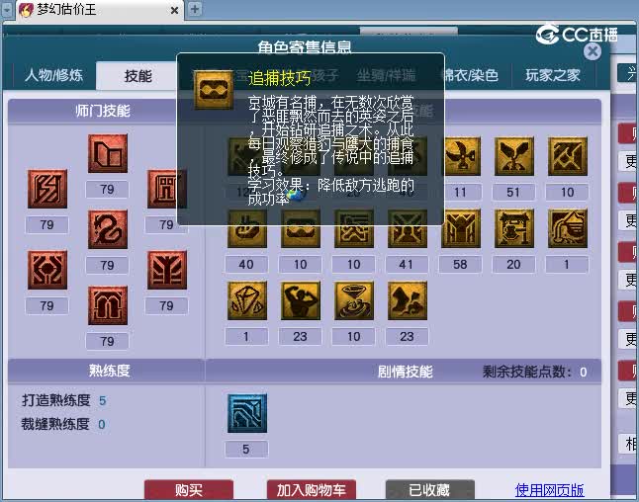The image size is (639, 502).
Task: Click the flexing strongman skill icon
Action: [x=301, y=300]
